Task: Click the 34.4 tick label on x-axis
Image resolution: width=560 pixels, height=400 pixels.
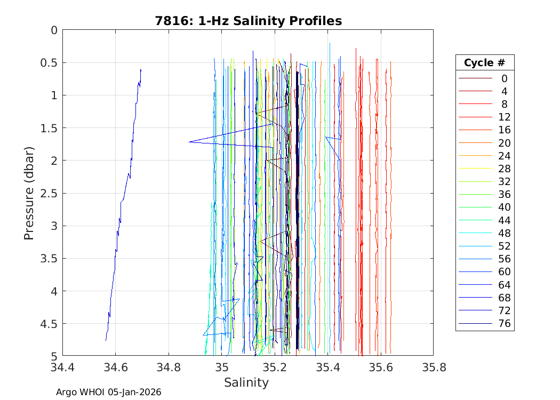Action: 62,367
